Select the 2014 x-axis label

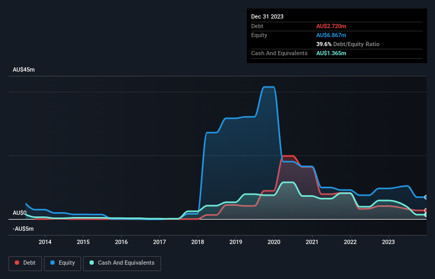pyautogui.click(x=45, y=242)
